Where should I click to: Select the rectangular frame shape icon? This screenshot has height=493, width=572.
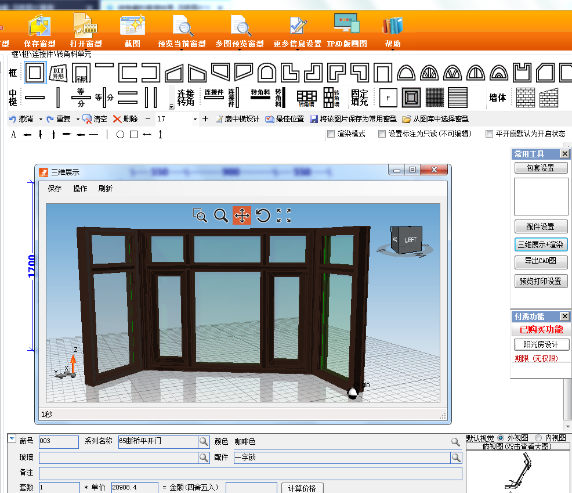tap(35, 73)
